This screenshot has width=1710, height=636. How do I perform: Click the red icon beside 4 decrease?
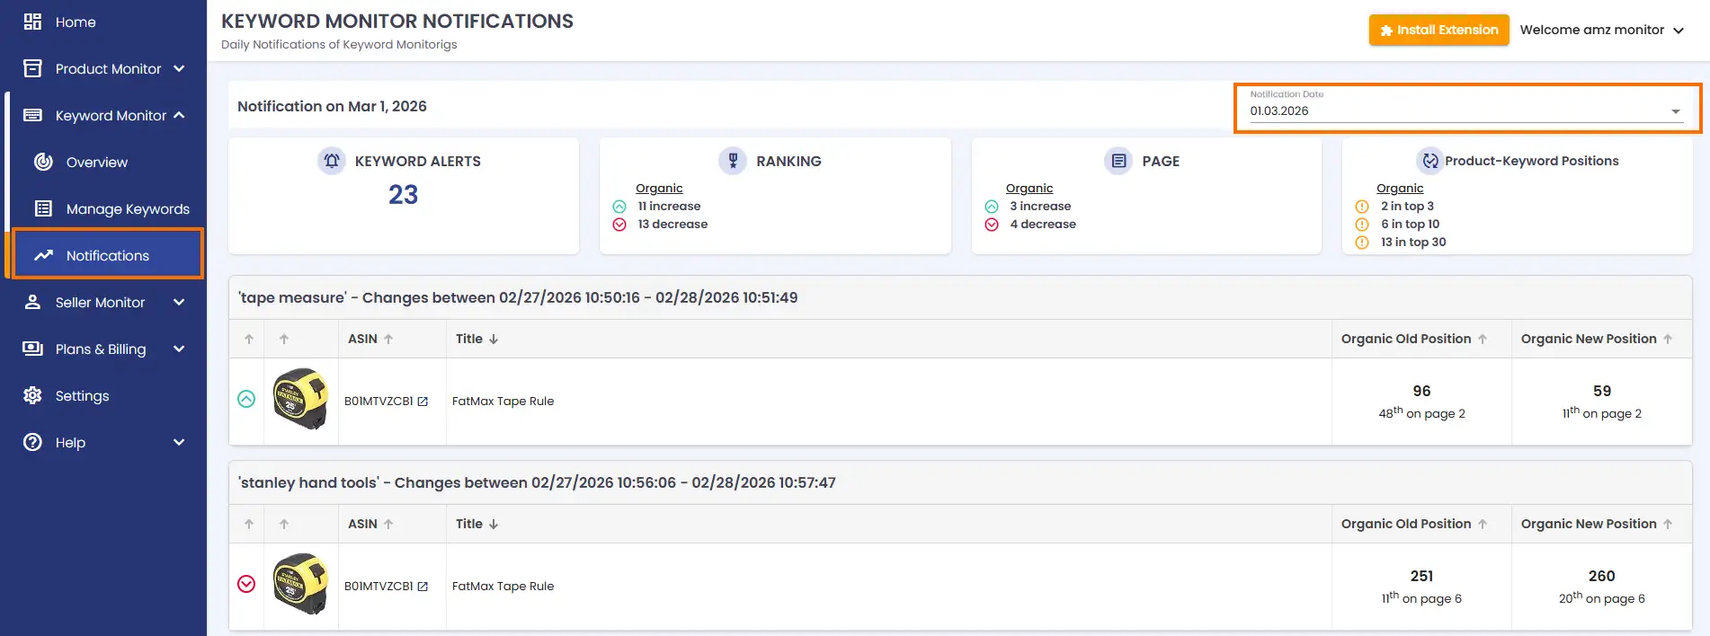tap(992, 225)
